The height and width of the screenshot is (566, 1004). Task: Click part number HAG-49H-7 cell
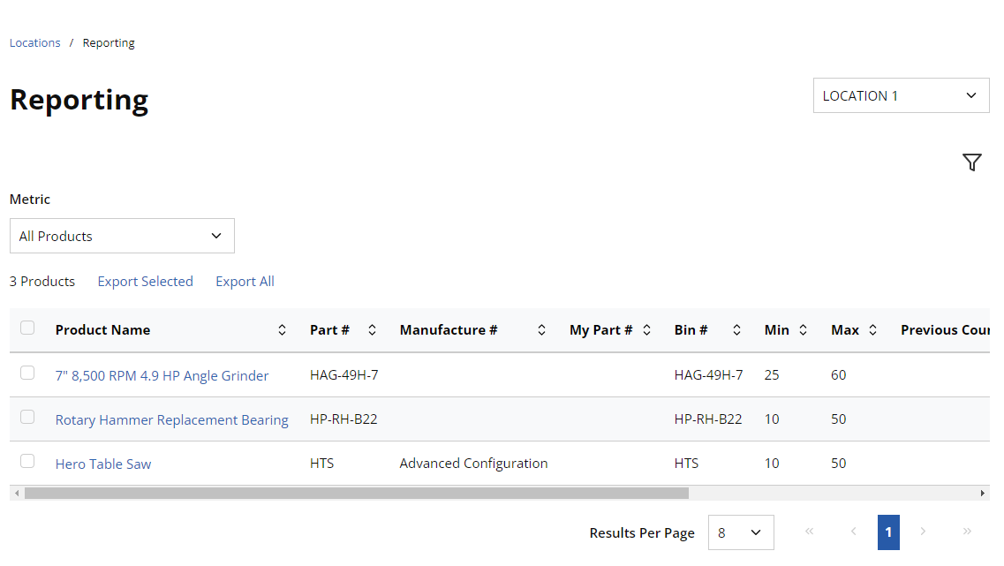[x=343, y=375]
